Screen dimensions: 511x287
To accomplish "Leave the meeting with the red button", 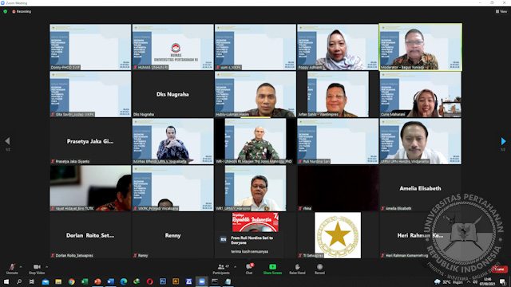I will [499, 269].
